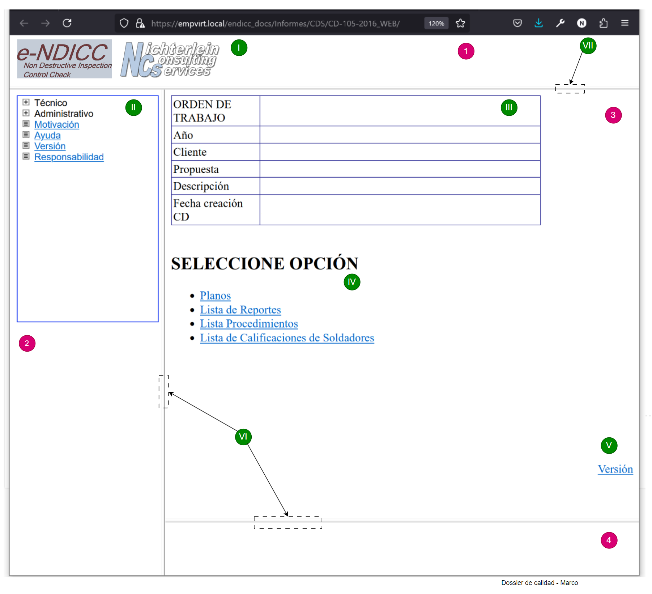Reload the current page
The height and width of the screenshot is (594, 652).
coord(67,24)
